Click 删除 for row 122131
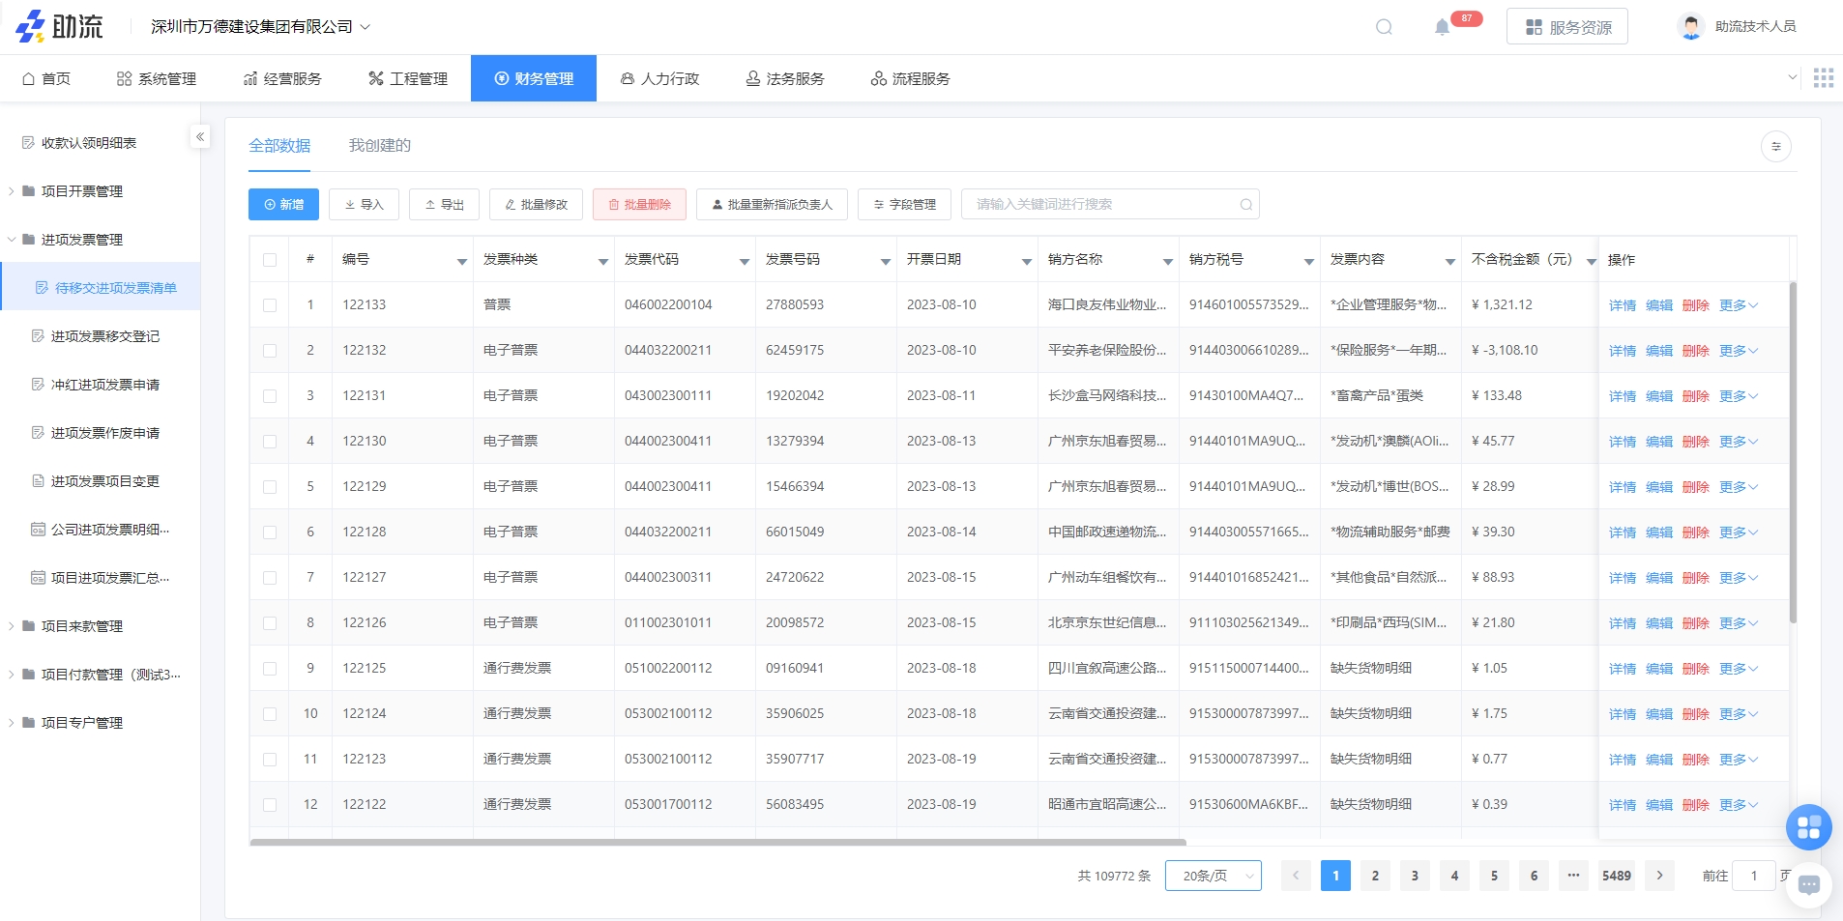 coord(1696,396)
